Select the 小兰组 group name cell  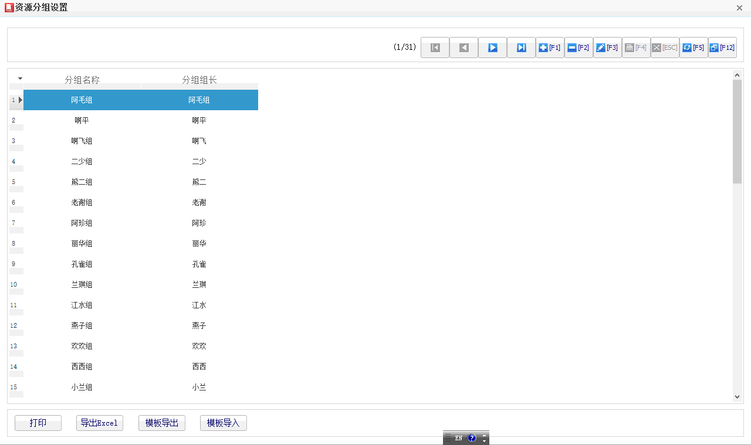coord(82,387)
